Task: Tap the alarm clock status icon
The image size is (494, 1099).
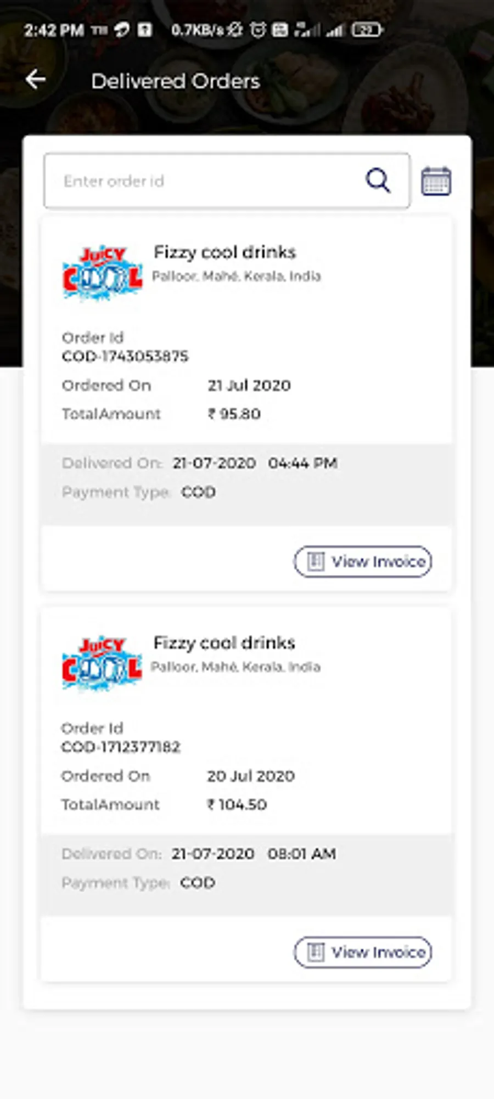Action: [258, 30]
